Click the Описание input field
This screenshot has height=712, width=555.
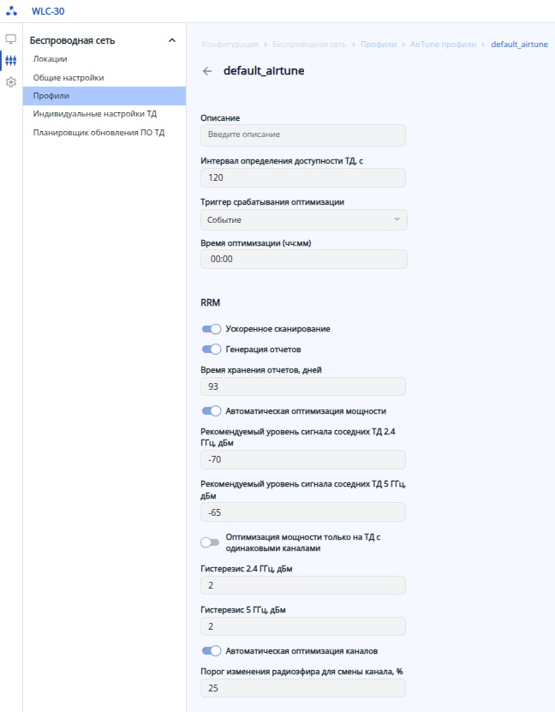point(303,135)
